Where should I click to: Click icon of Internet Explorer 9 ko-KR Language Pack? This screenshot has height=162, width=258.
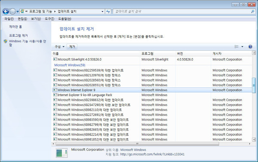click(55, 95)
